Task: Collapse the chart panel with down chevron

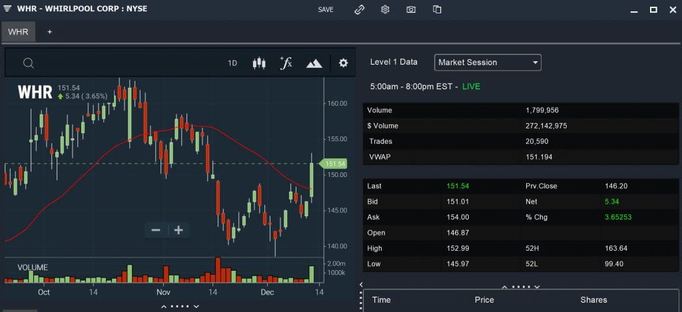Action: tap(196, 307)
